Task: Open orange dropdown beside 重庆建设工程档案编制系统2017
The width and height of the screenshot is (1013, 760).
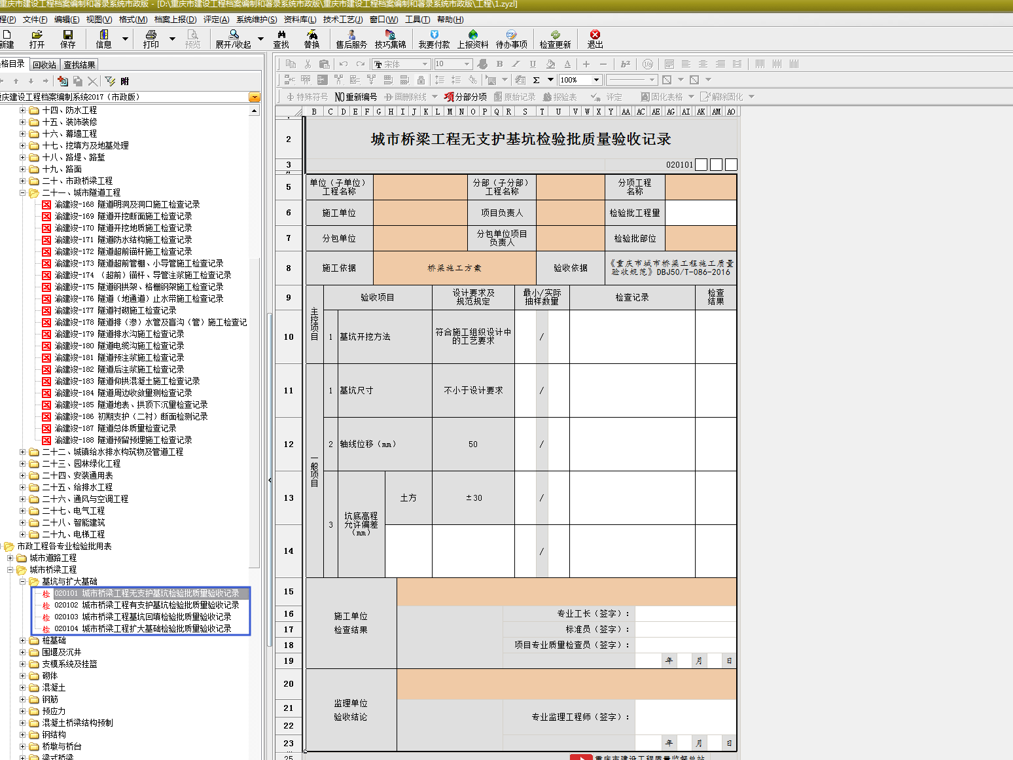Action: coord(255,97)
